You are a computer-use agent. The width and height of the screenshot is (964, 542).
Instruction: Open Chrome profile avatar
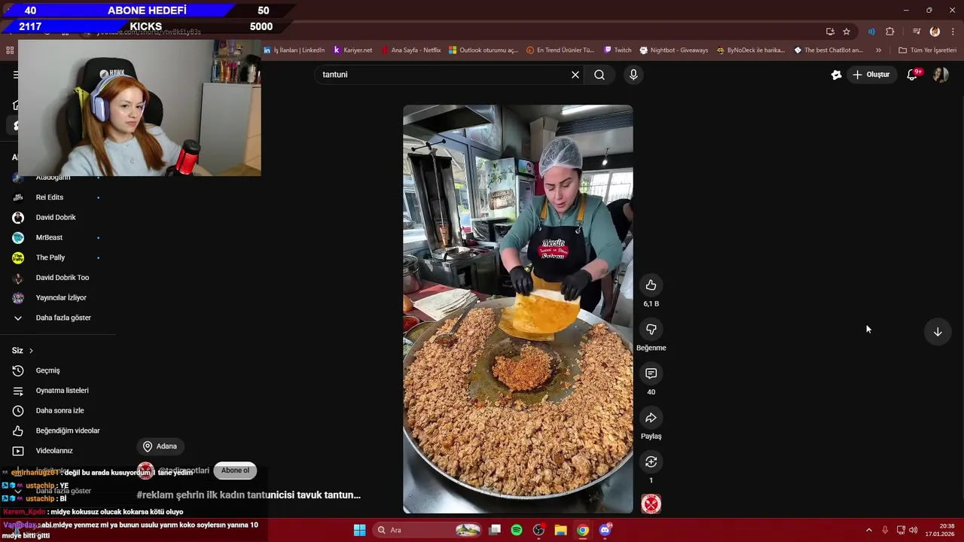(935, 32)
